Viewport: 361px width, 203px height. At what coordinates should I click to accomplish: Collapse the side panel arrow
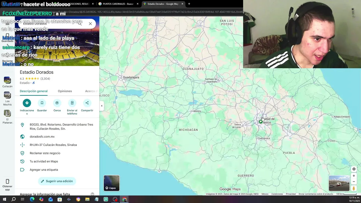[x=102, y=106]
